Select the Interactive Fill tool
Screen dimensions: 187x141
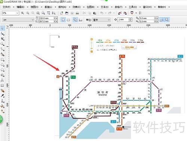(x=2, y=111)
